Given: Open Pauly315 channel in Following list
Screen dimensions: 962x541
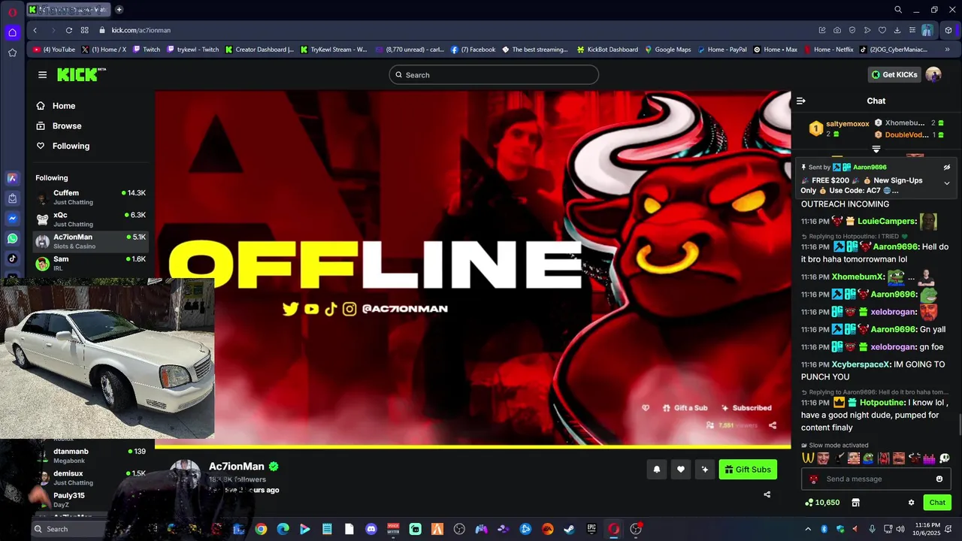Looking at the screenshot, I should click(91, 500).
